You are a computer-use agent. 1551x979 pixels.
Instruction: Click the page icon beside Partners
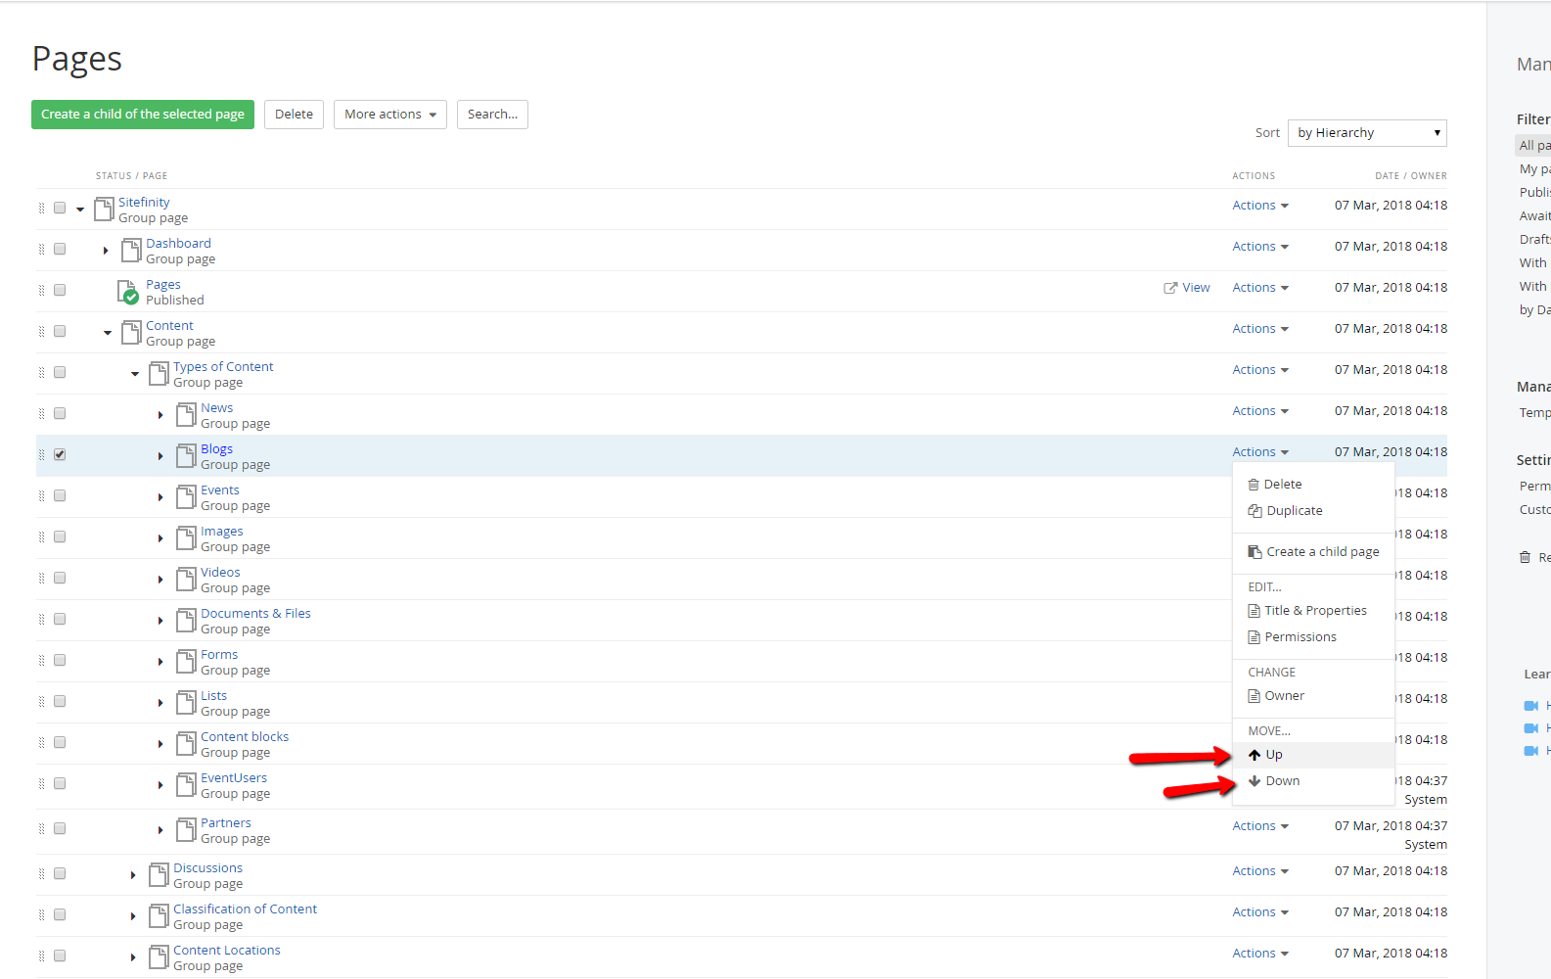click(186, 829)
